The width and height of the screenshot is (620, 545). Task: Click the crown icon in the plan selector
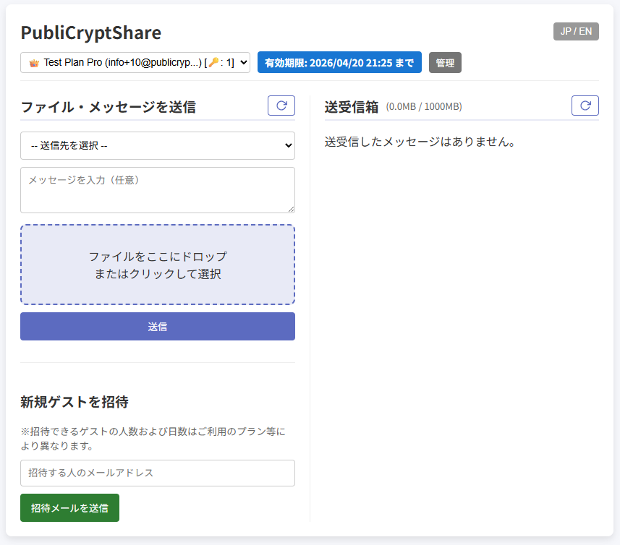click(x=33, y=63)
